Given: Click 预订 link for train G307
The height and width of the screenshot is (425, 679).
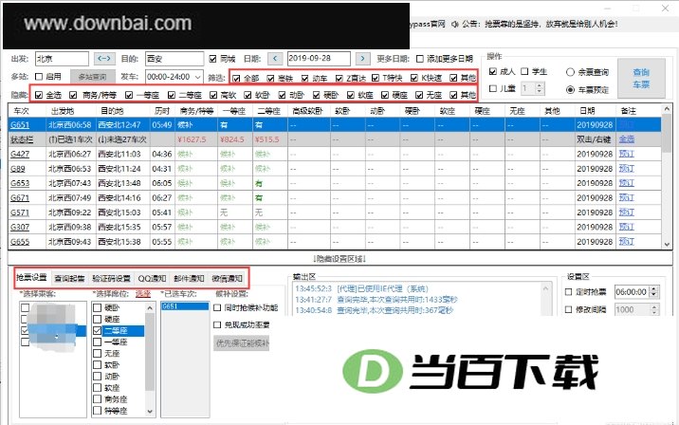Looking at the screenshot, I should 627,227.
